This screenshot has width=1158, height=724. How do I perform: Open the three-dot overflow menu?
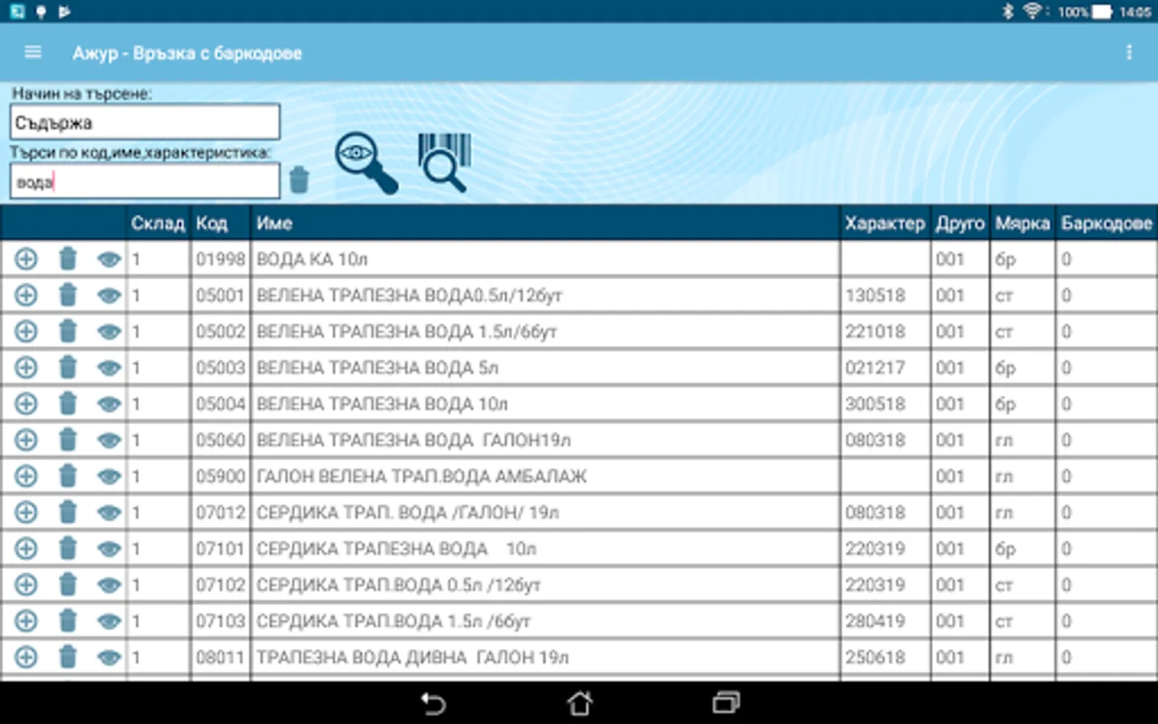pos(1129,52)
